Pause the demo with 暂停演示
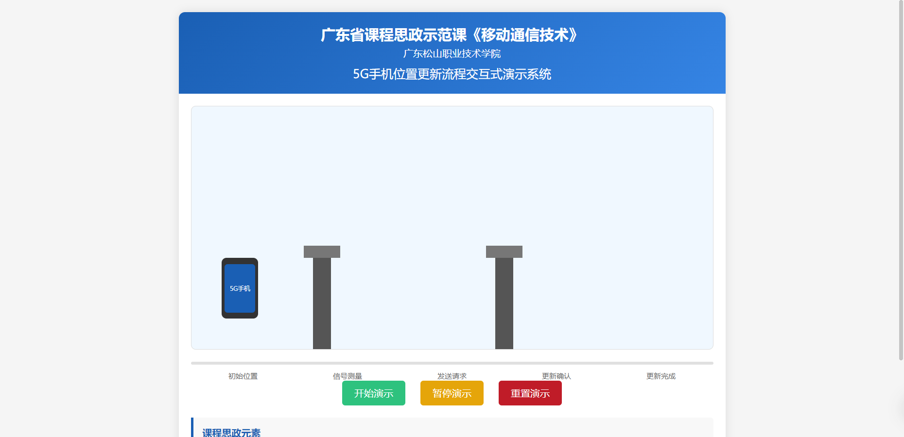Screen dimensions: 904x437 click(452, 393)
